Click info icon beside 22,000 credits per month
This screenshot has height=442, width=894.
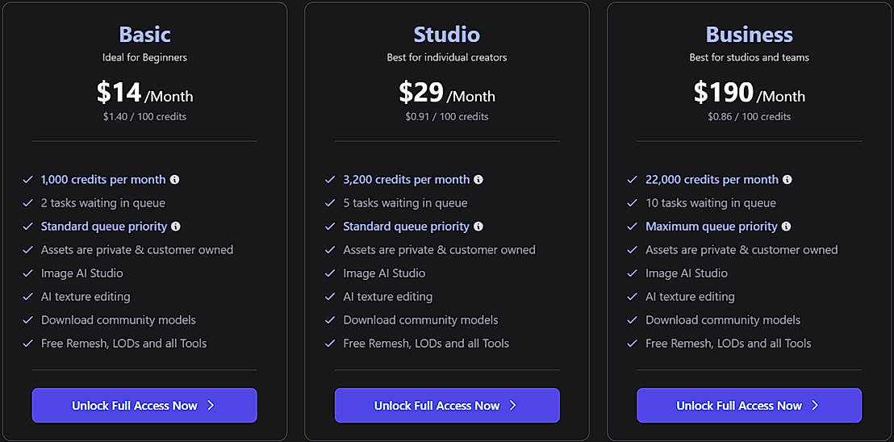coord(787,180)
